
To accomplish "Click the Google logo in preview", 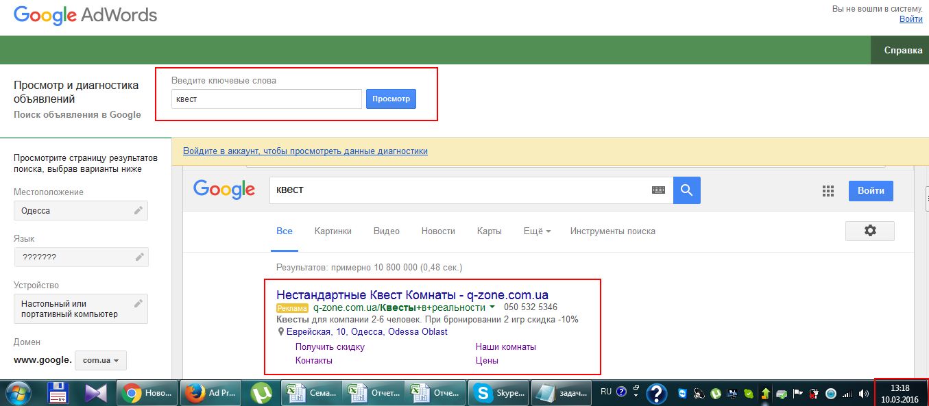I will 224,190.
